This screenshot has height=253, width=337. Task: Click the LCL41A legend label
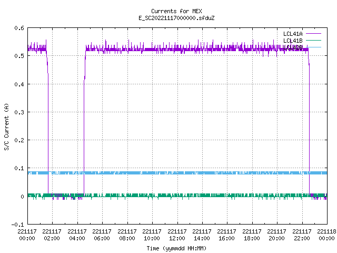[x=293, y=34]
